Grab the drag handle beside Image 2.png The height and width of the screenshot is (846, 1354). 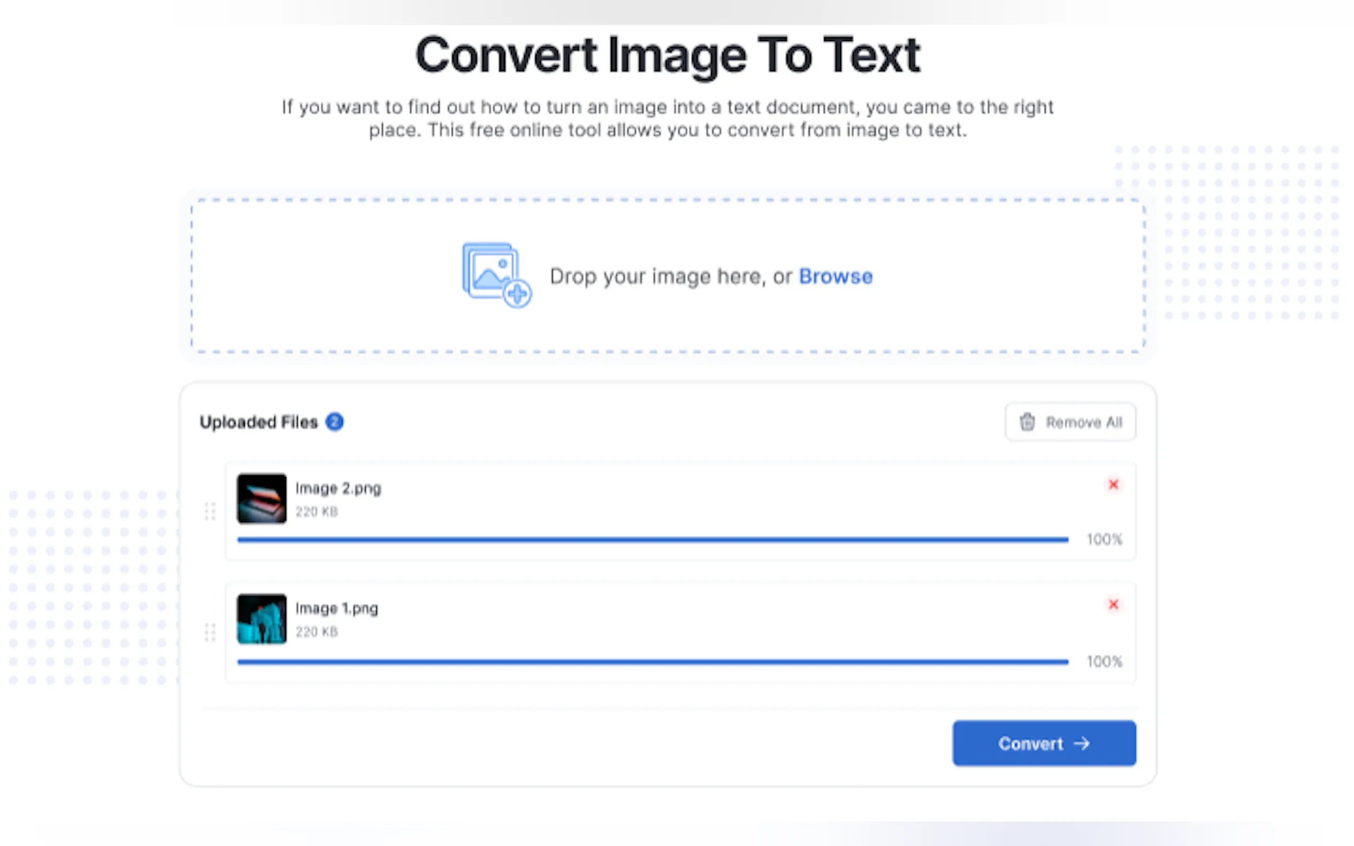[x=210, y=511]
